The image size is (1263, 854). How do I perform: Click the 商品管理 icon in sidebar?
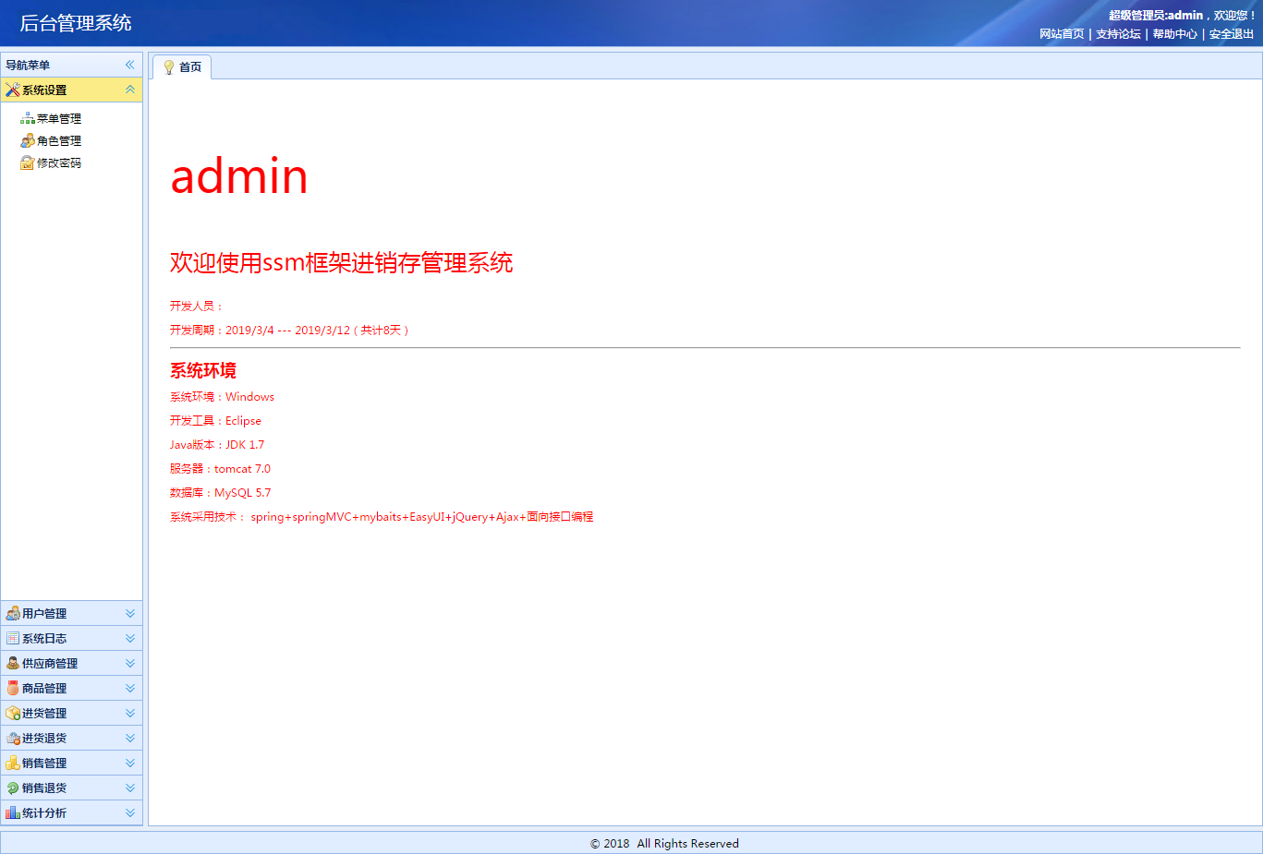pyautogui.click(x=13, y=688)
